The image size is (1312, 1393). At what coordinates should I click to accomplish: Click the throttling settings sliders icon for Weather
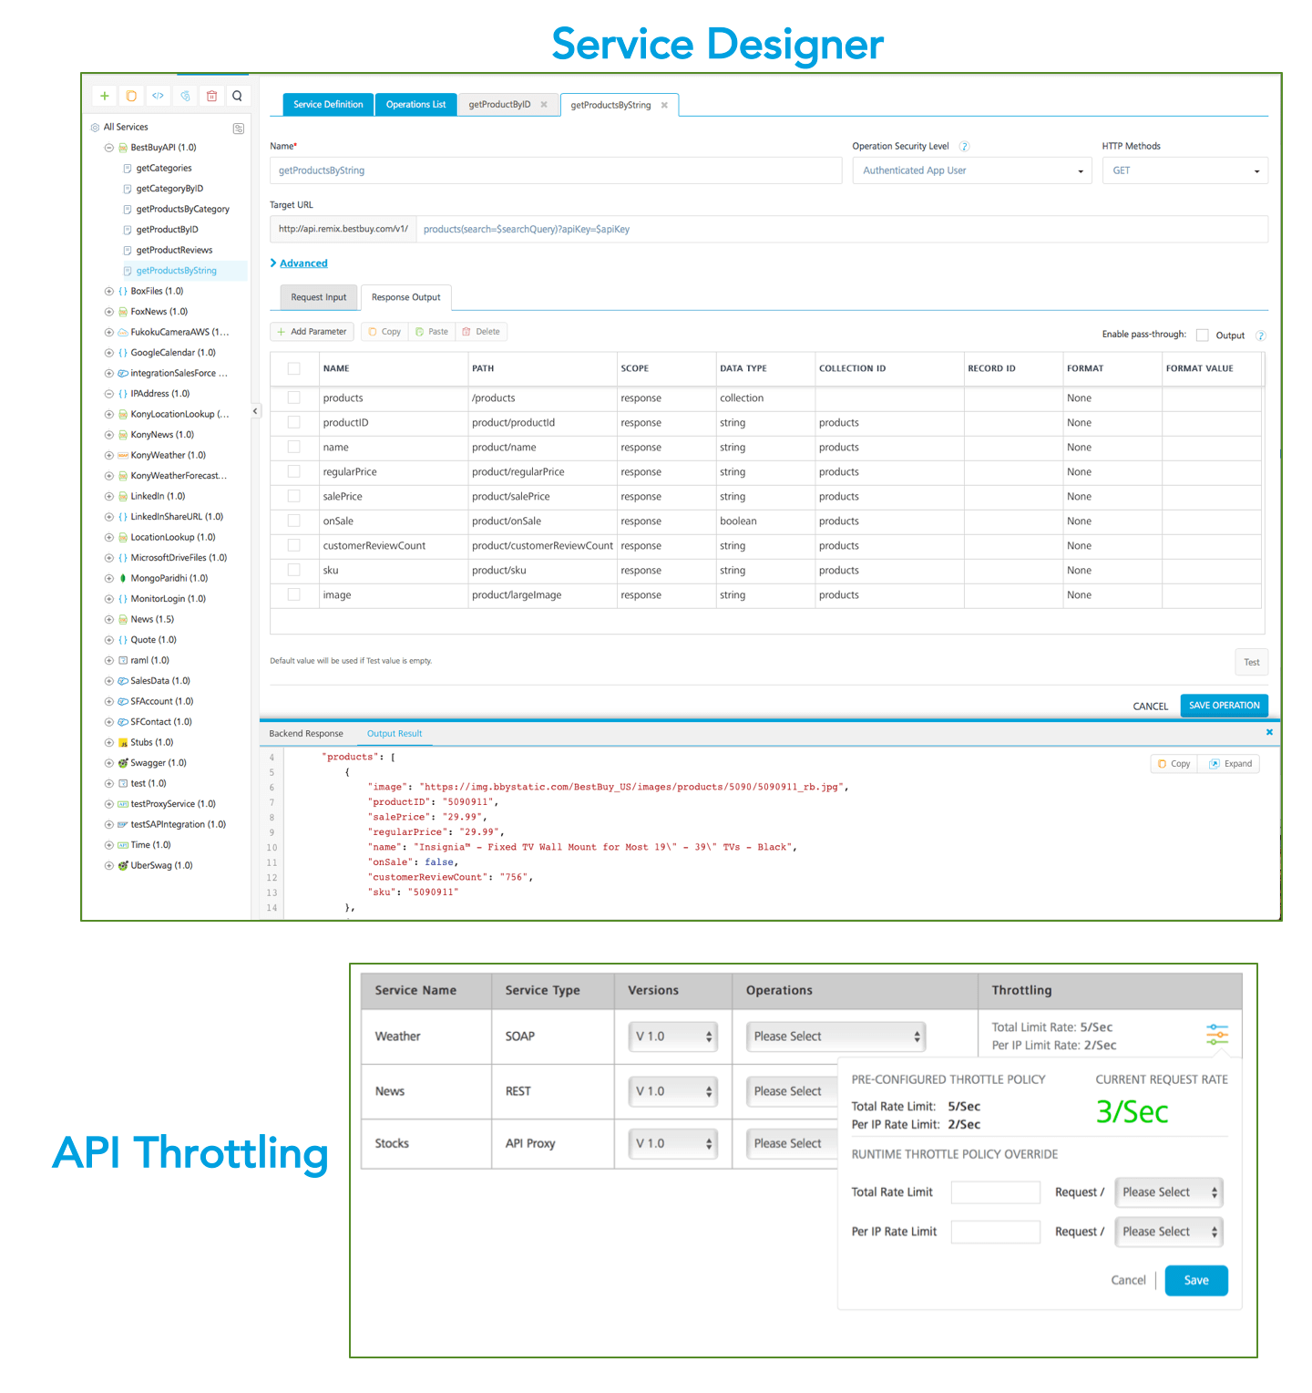[x=1217, y=1035]
